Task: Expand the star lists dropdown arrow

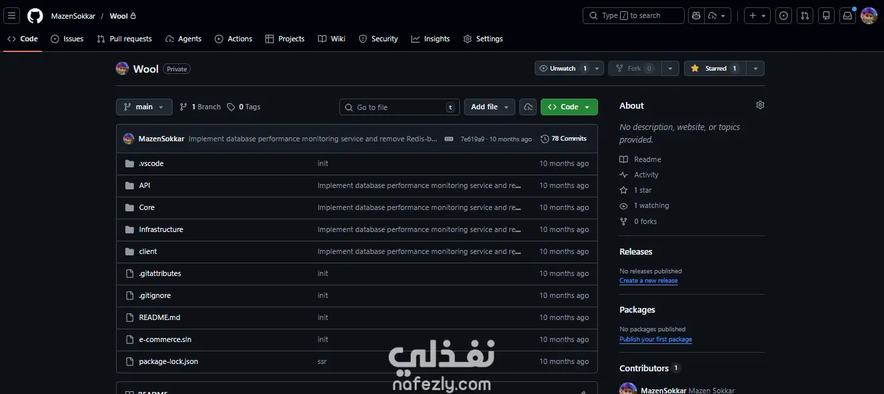Action: [x=755, y=69]
